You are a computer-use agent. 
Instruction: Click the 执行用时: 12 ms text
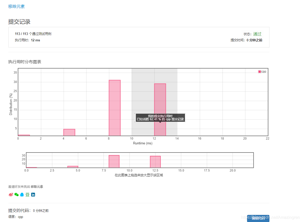click(x=27, y=40)
